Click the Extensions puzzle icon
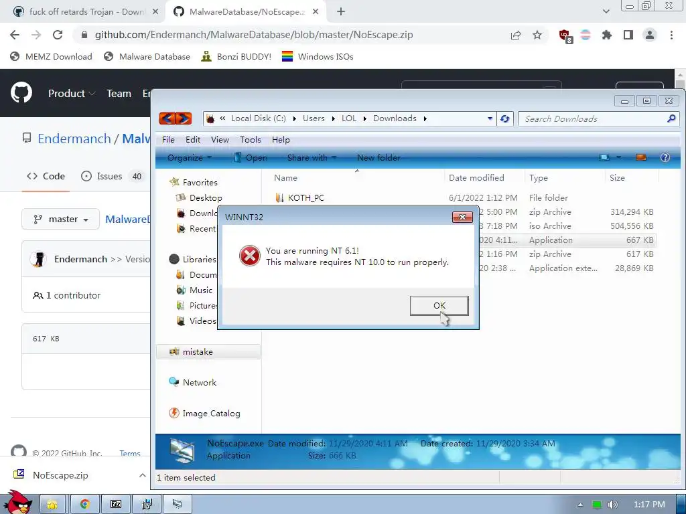The image size is (686, 514). click(606, 35)
